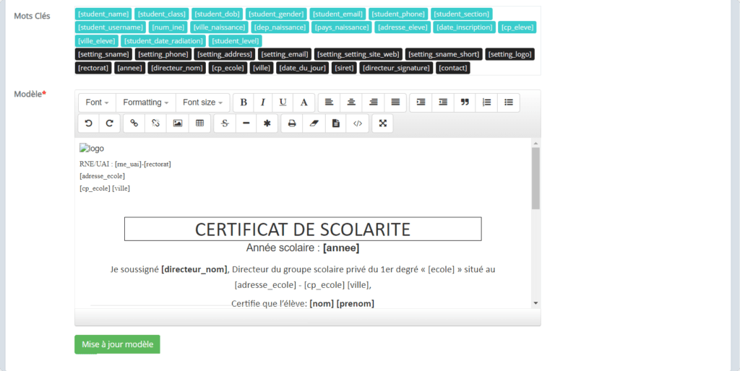Screen dimensions: 740x371
Task: Open font color tool
Action: (x=304, y=102)
